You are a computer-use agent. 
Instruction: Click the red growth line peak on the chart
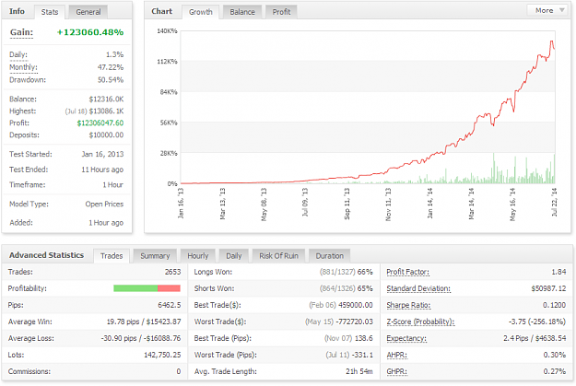coord(551,41)
